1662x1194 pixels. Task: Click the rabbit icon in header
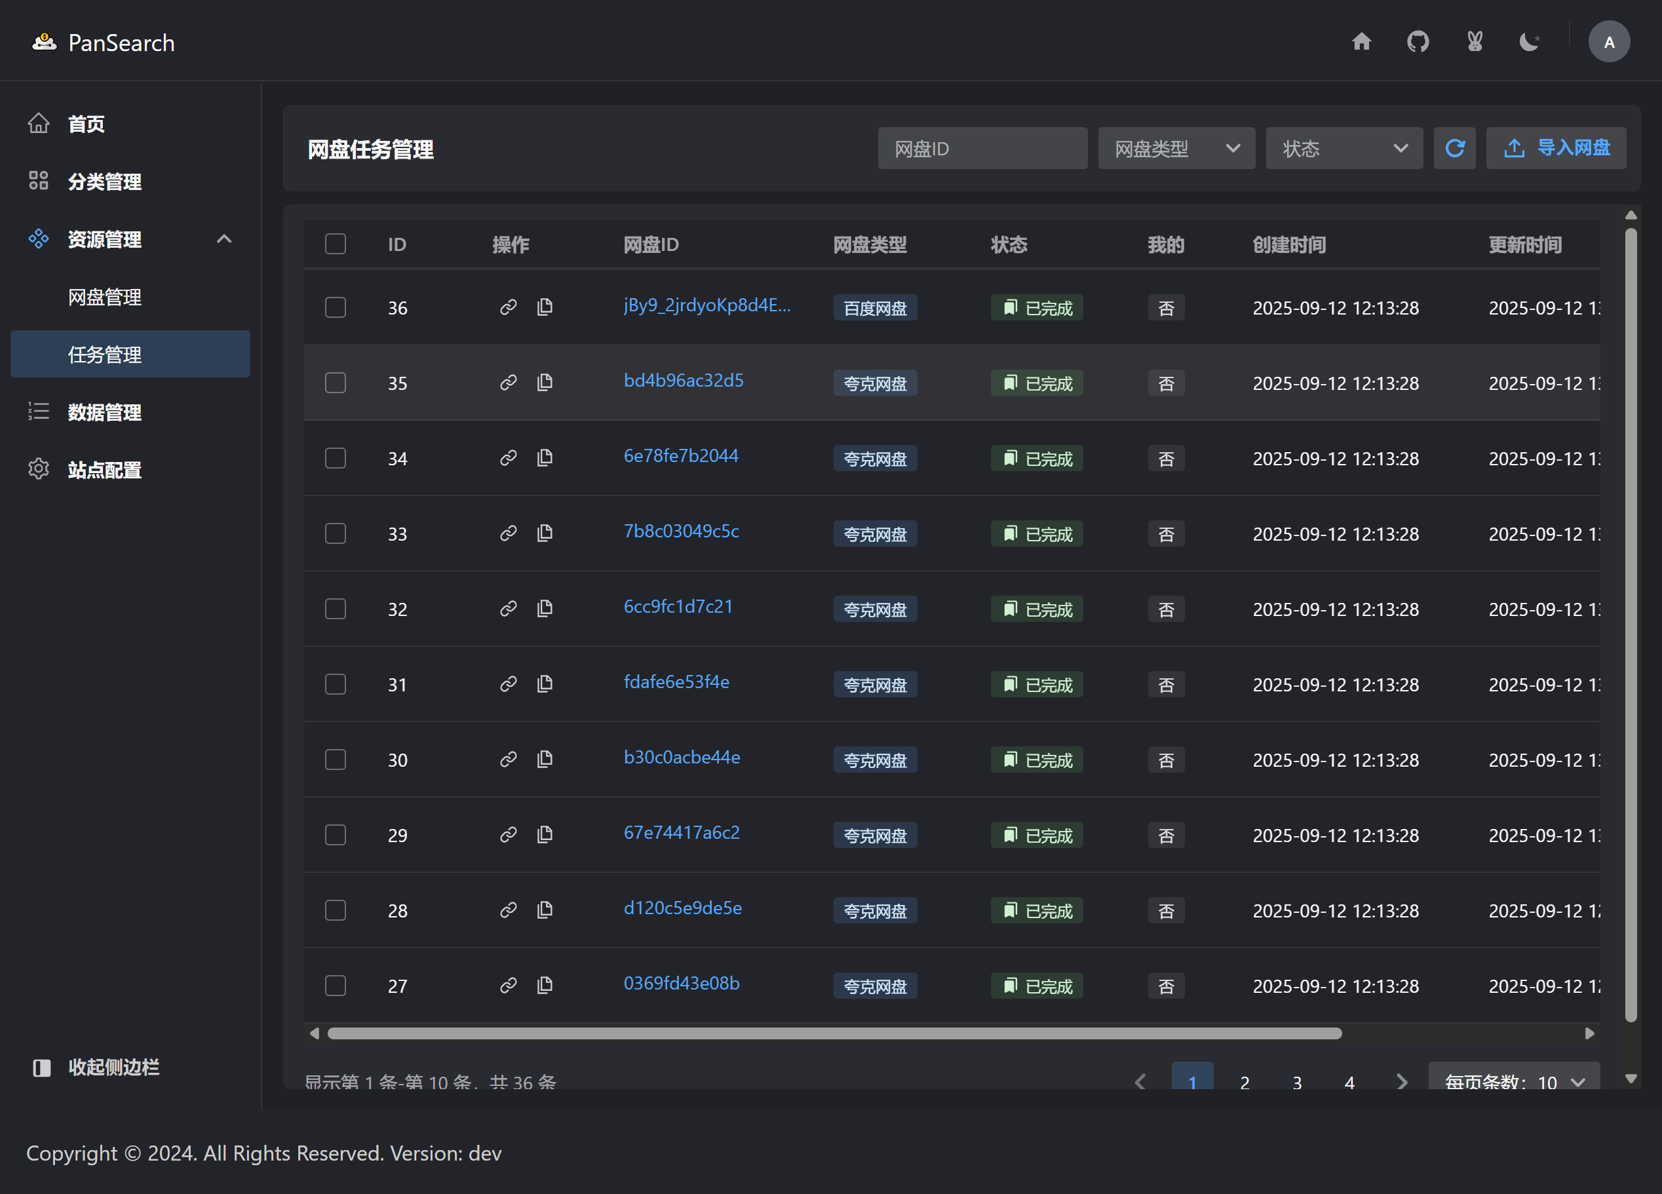click(1475, 42)
